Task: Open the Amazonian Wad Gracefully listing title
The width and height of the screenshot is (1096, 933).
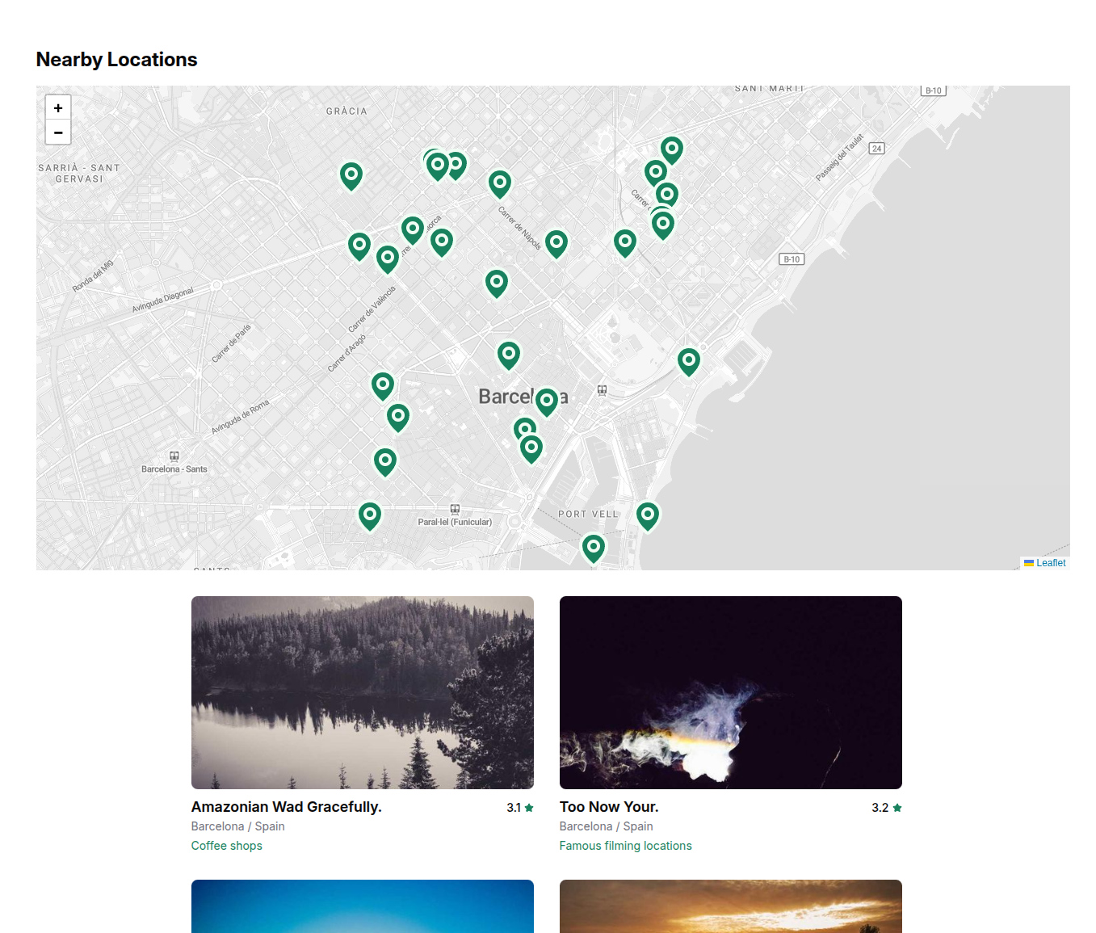Action: 287,807
